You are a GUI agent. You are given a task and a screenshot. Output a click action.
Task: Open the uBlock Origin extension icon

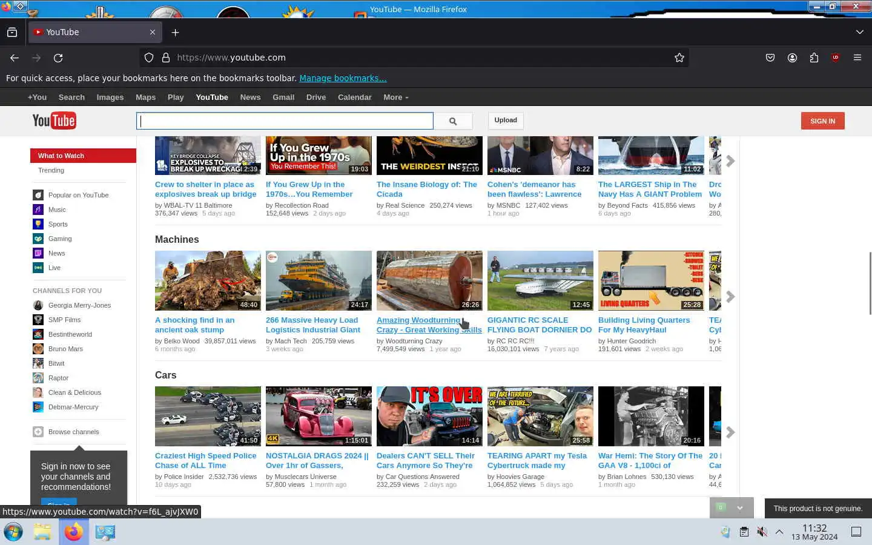pos(836,58)
